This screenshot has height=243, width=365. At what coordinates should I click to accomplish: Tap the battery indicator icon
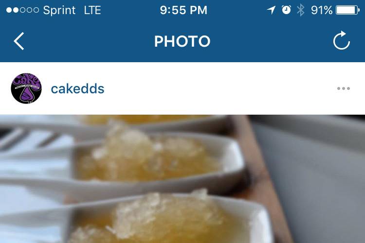tap(348, 10)
